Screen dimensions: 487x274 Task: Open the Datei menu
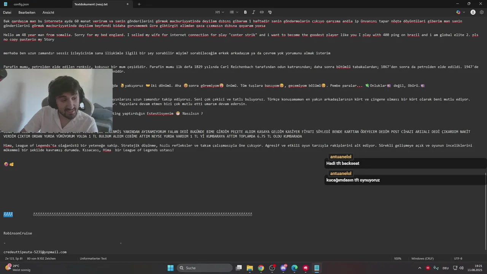[x=7, y=13]
